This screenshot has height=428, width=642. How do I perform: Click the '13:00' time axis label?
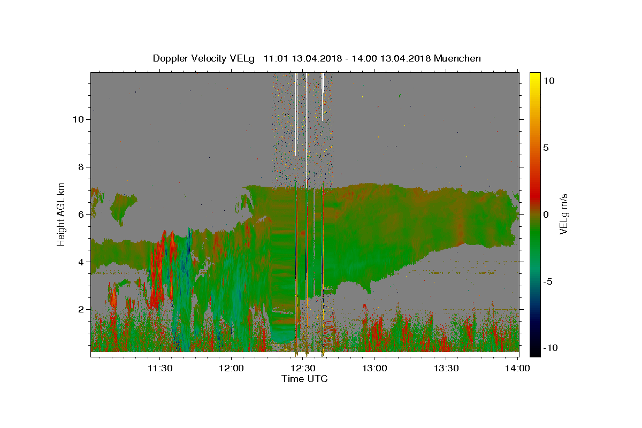pos(374,368)
